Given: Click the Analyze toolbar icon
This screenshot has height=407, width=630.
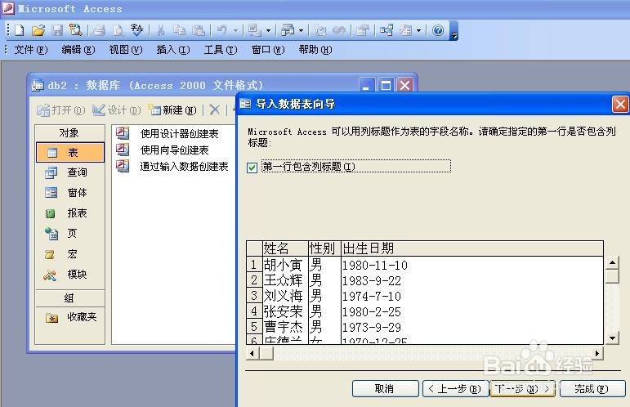Looking at the screenshot, I should tap(288, 30).
